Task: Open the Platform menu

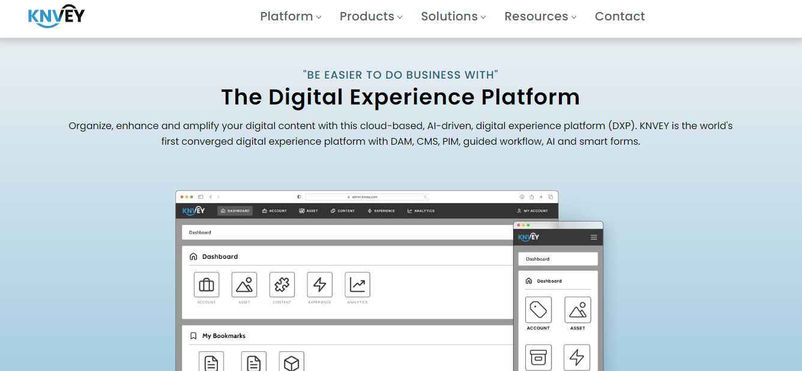Action: [291, 16]
